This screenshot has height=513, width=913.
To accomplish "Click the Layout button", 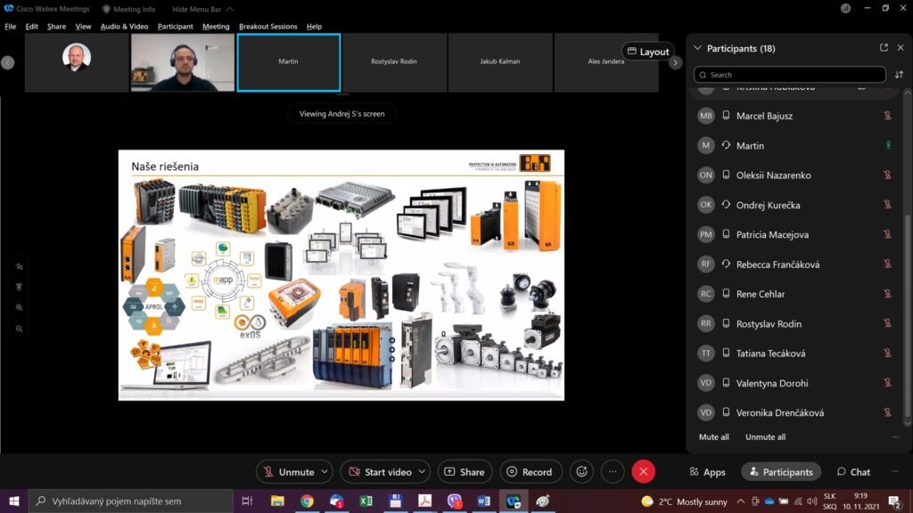I will pos(647,52).
